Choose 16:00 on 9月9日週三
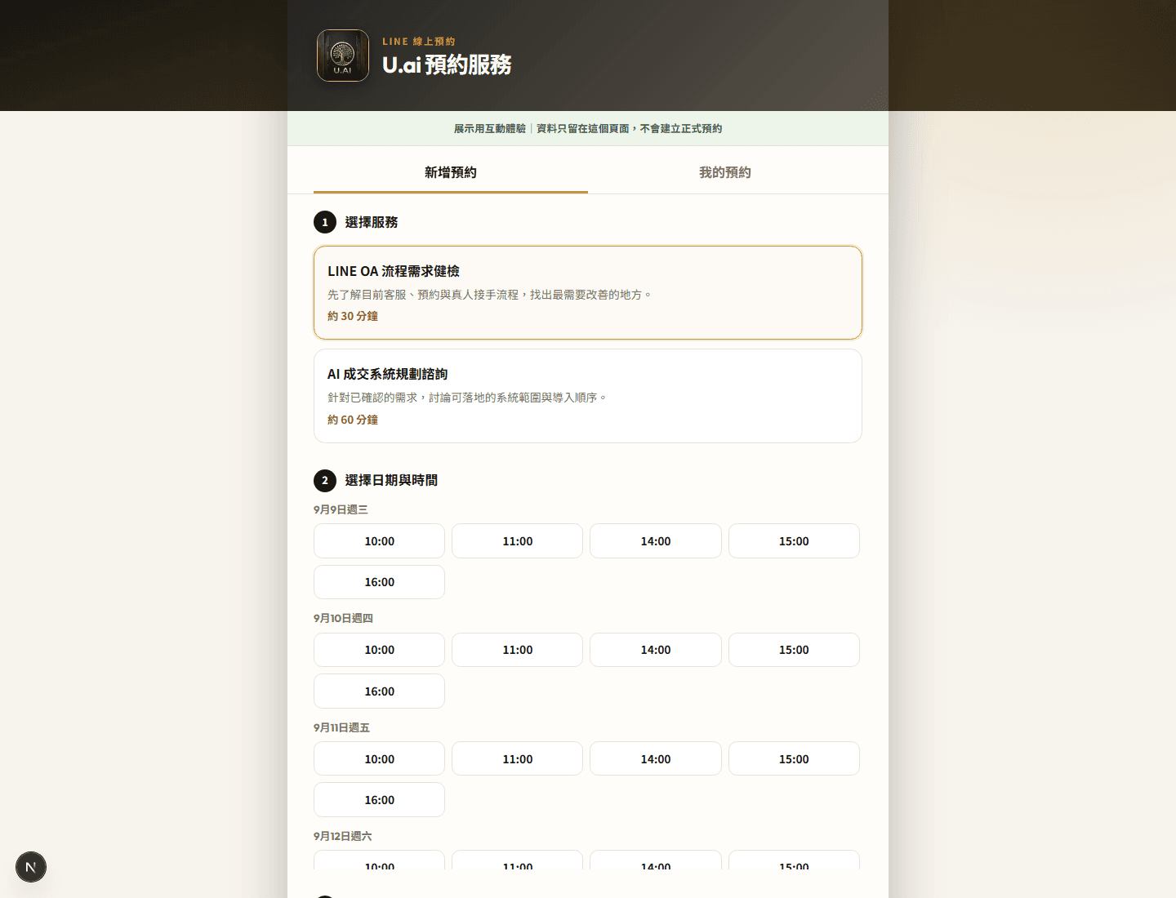Image resolution: width=1176 pixels, height=898 pixels. pos(379,582)
